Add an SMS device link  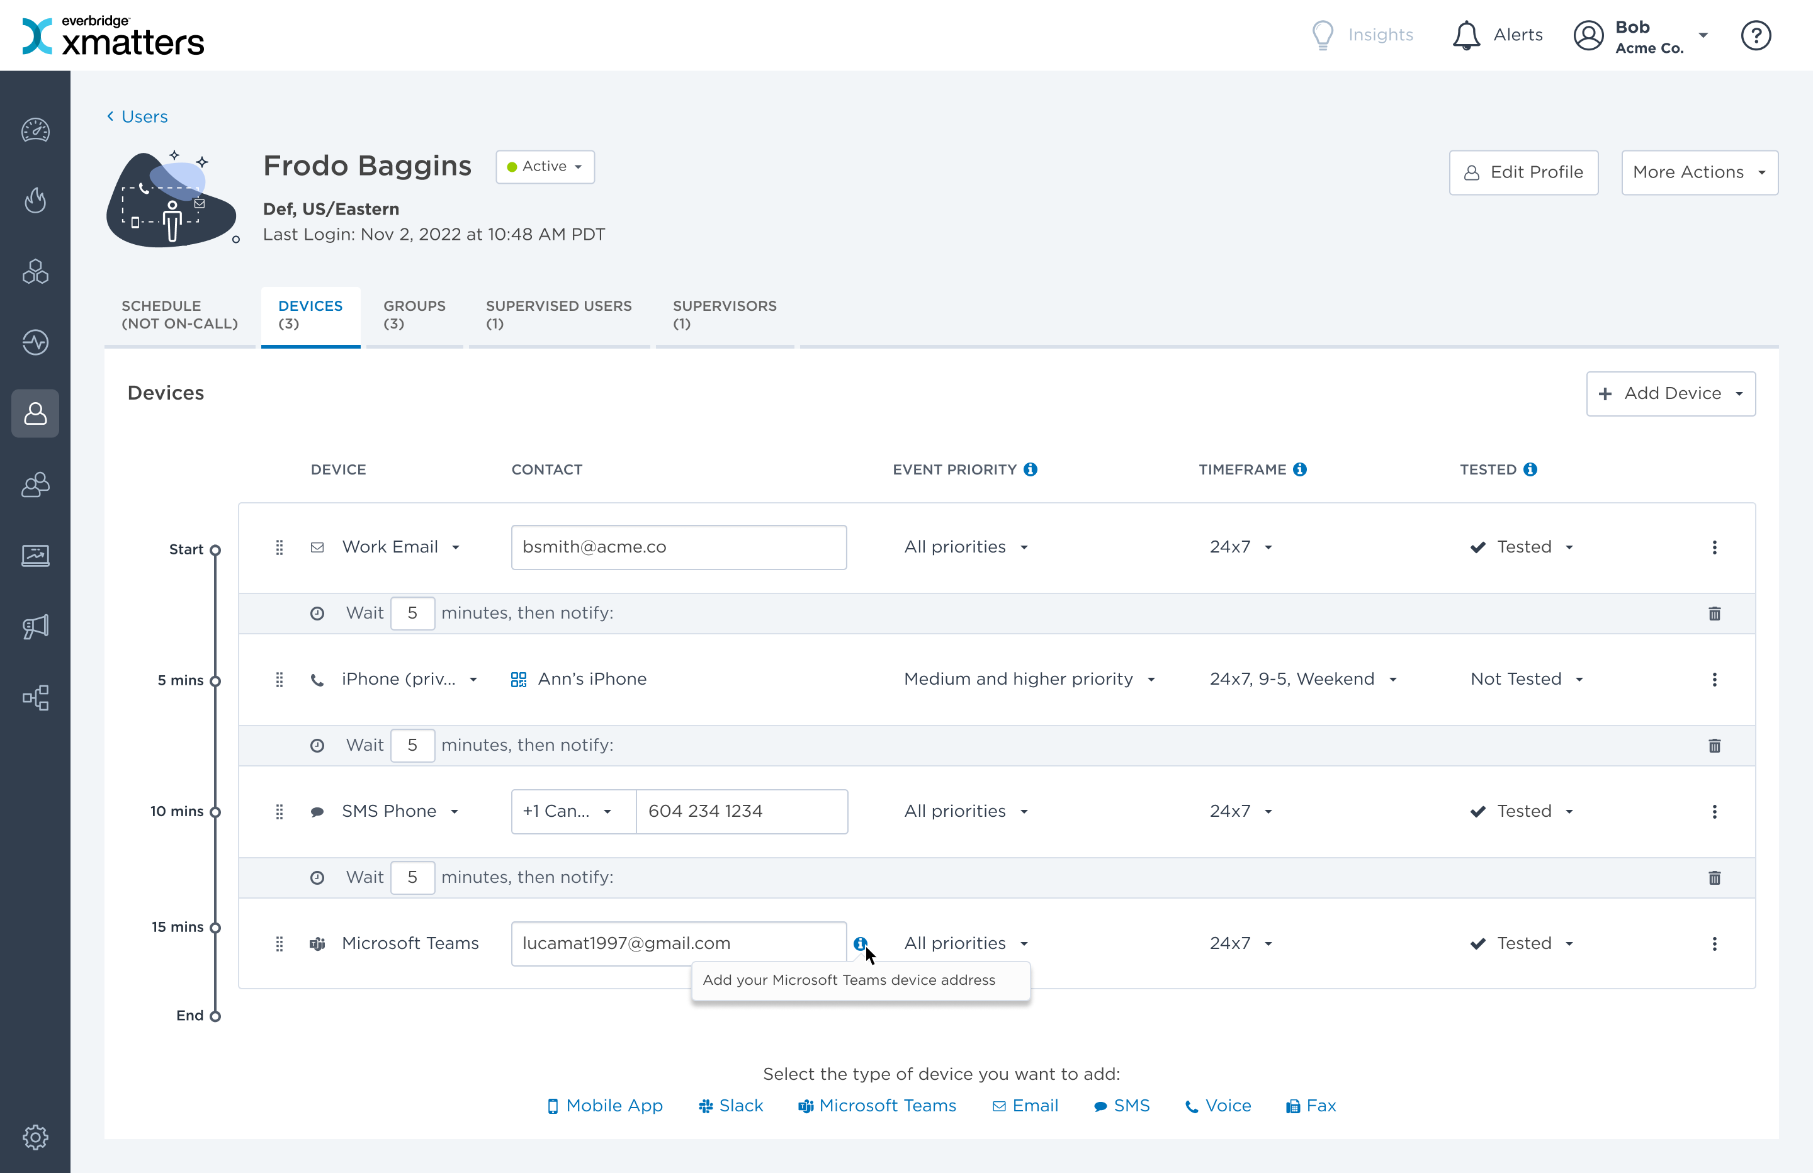click(x=1121, y=1105)
